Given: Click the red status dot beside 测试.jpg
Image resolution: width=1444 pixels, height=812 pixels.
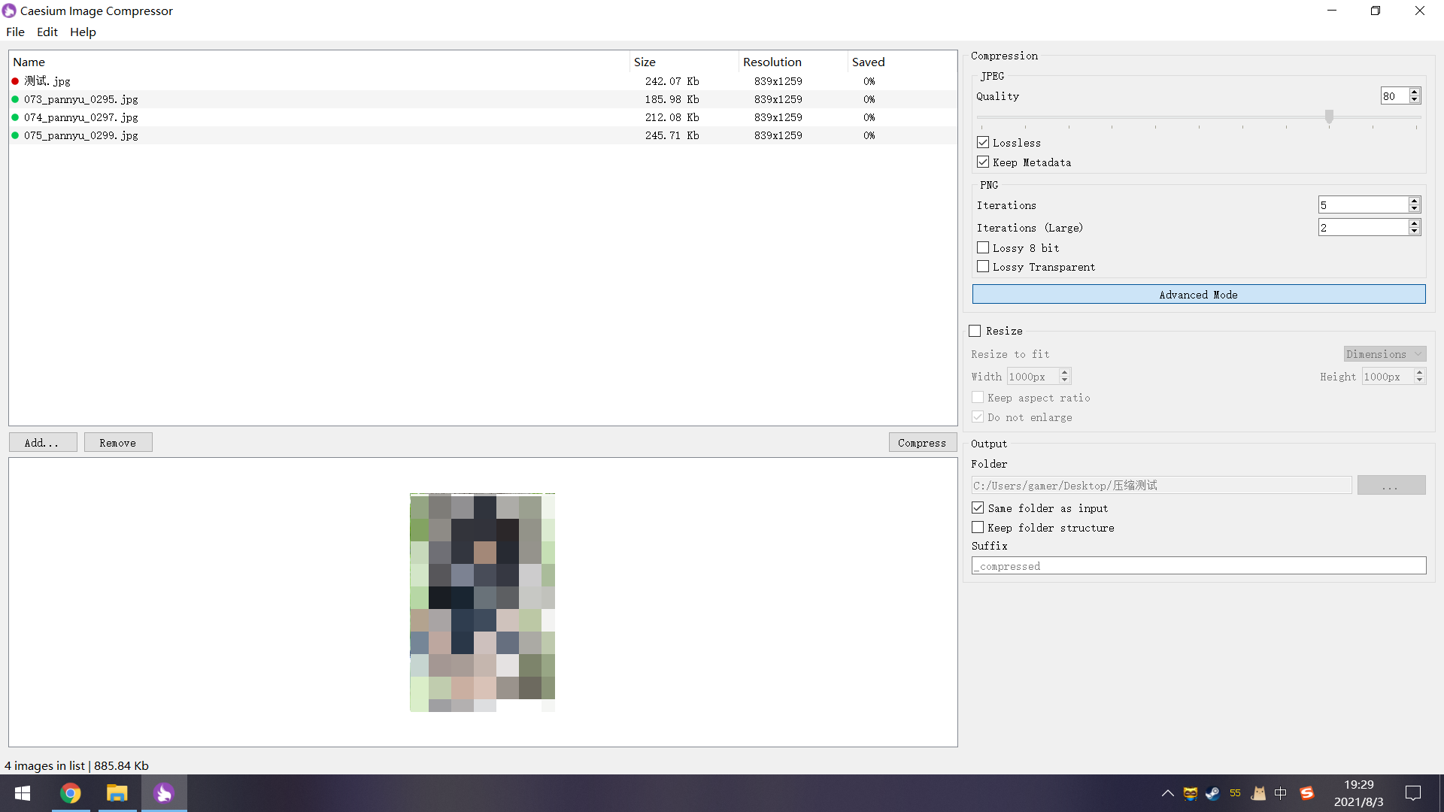Looking at the screenshot, I should 15,80.
